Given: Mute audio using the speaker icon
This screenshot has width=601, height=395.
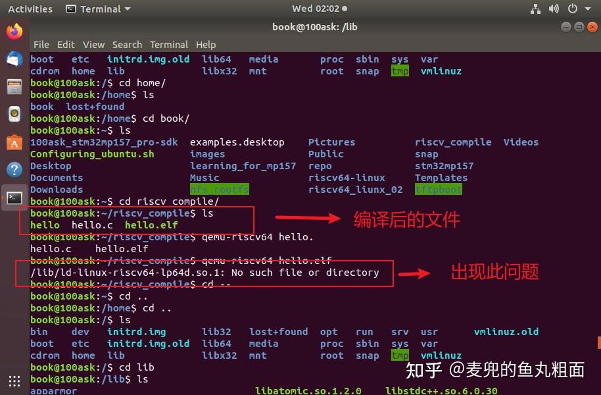Looking at the screenshot, I should pyautogui.click(x=554, y=9).
